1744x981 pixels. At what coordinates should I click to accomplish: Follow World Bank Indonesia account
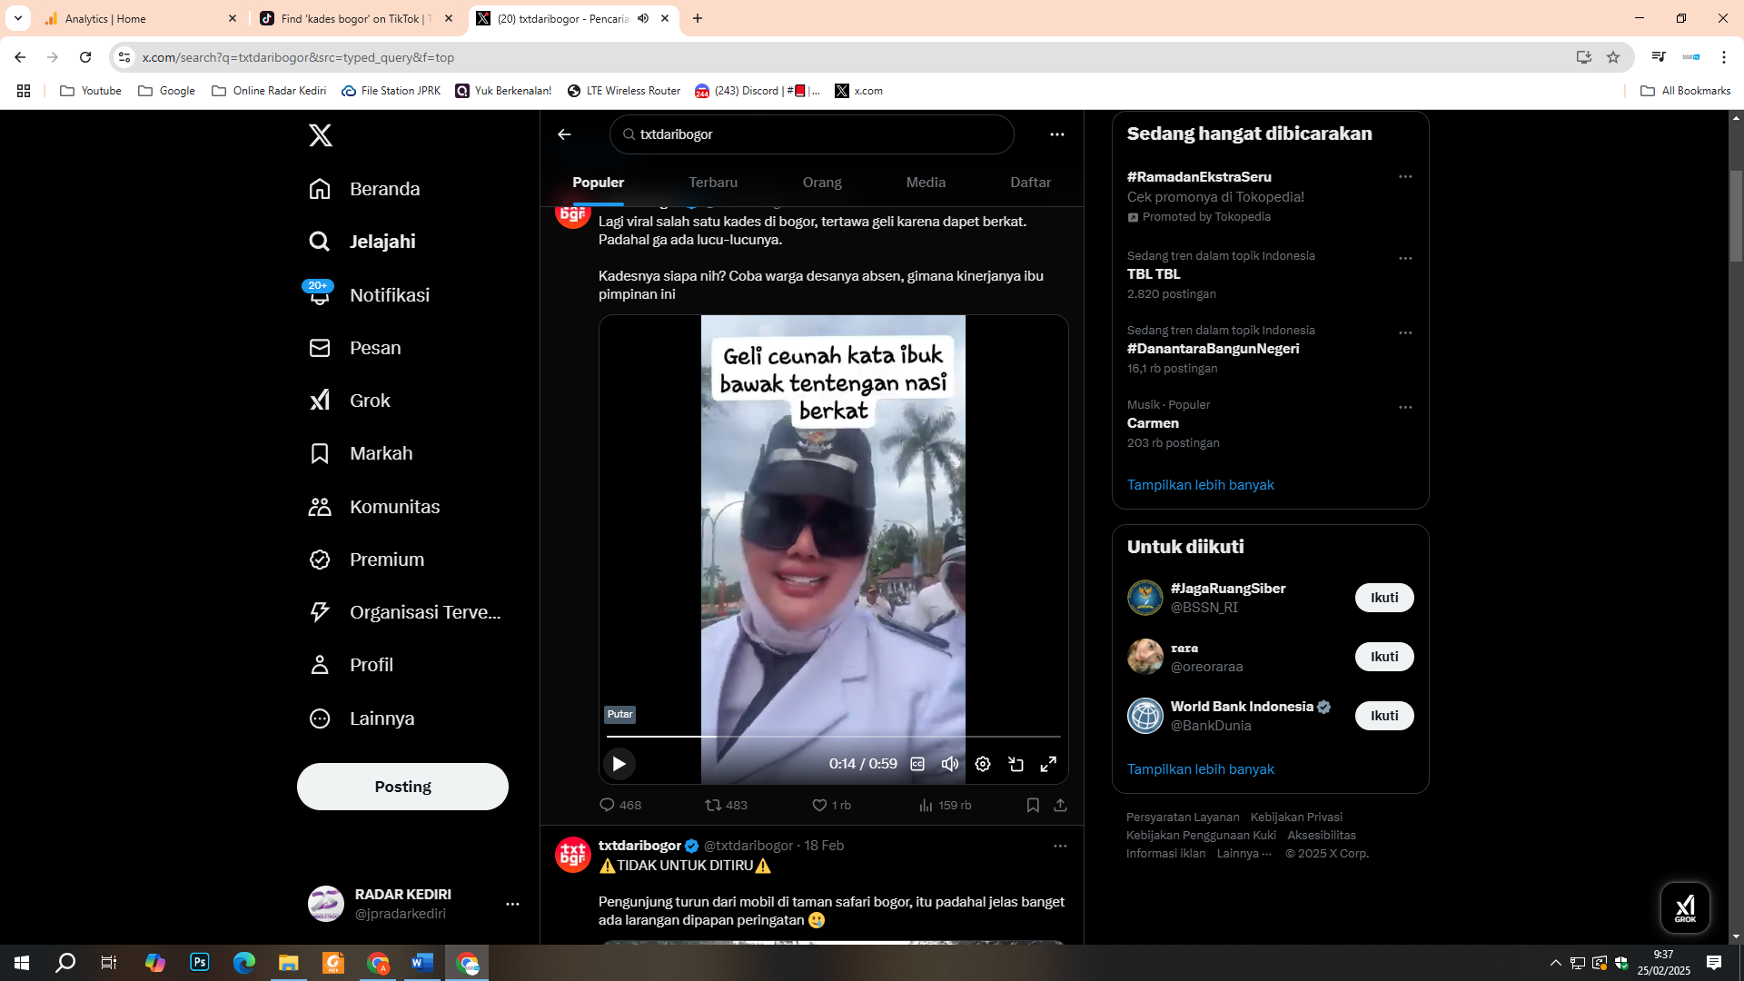tap(1384, 716)
